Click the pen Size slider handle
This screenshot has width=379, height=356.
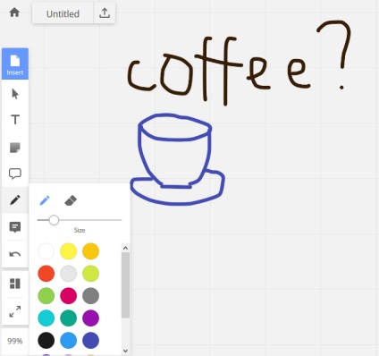(x=54, y=220)
